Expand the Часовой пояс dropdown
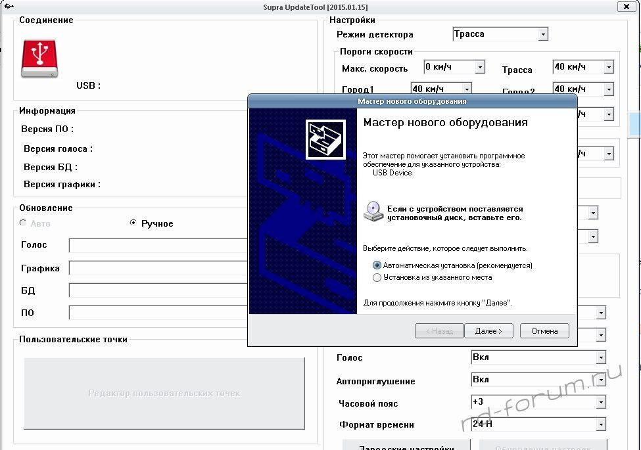Image resolution: width=641 pixels, height=450 pixels. (x=600, y=402)
